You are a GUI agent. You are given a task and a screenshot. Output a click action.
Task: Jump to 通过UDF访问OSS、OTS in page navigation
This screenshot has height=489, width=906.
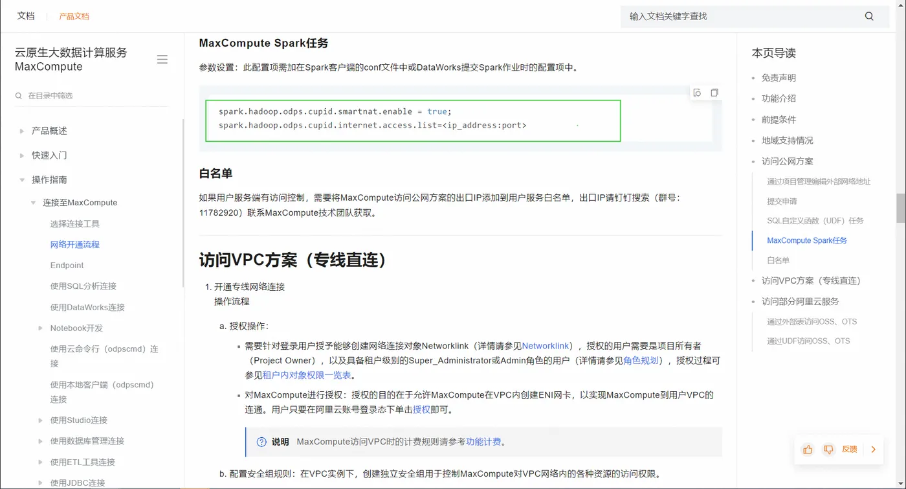click(808, 341)
